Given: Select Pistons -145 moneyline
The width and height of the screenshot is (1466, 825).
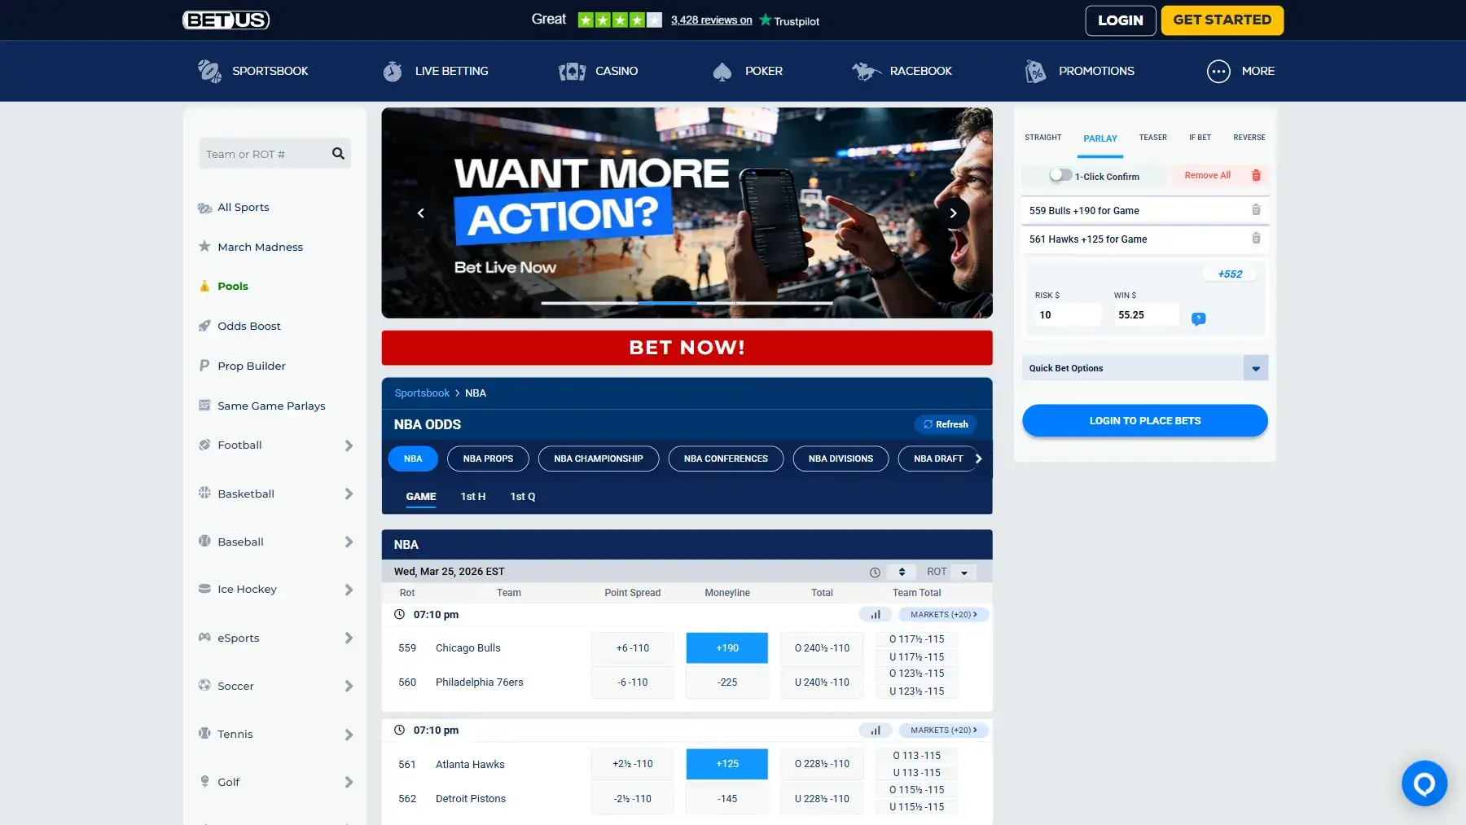Looking at the screenshot, I should click(726, 799).
